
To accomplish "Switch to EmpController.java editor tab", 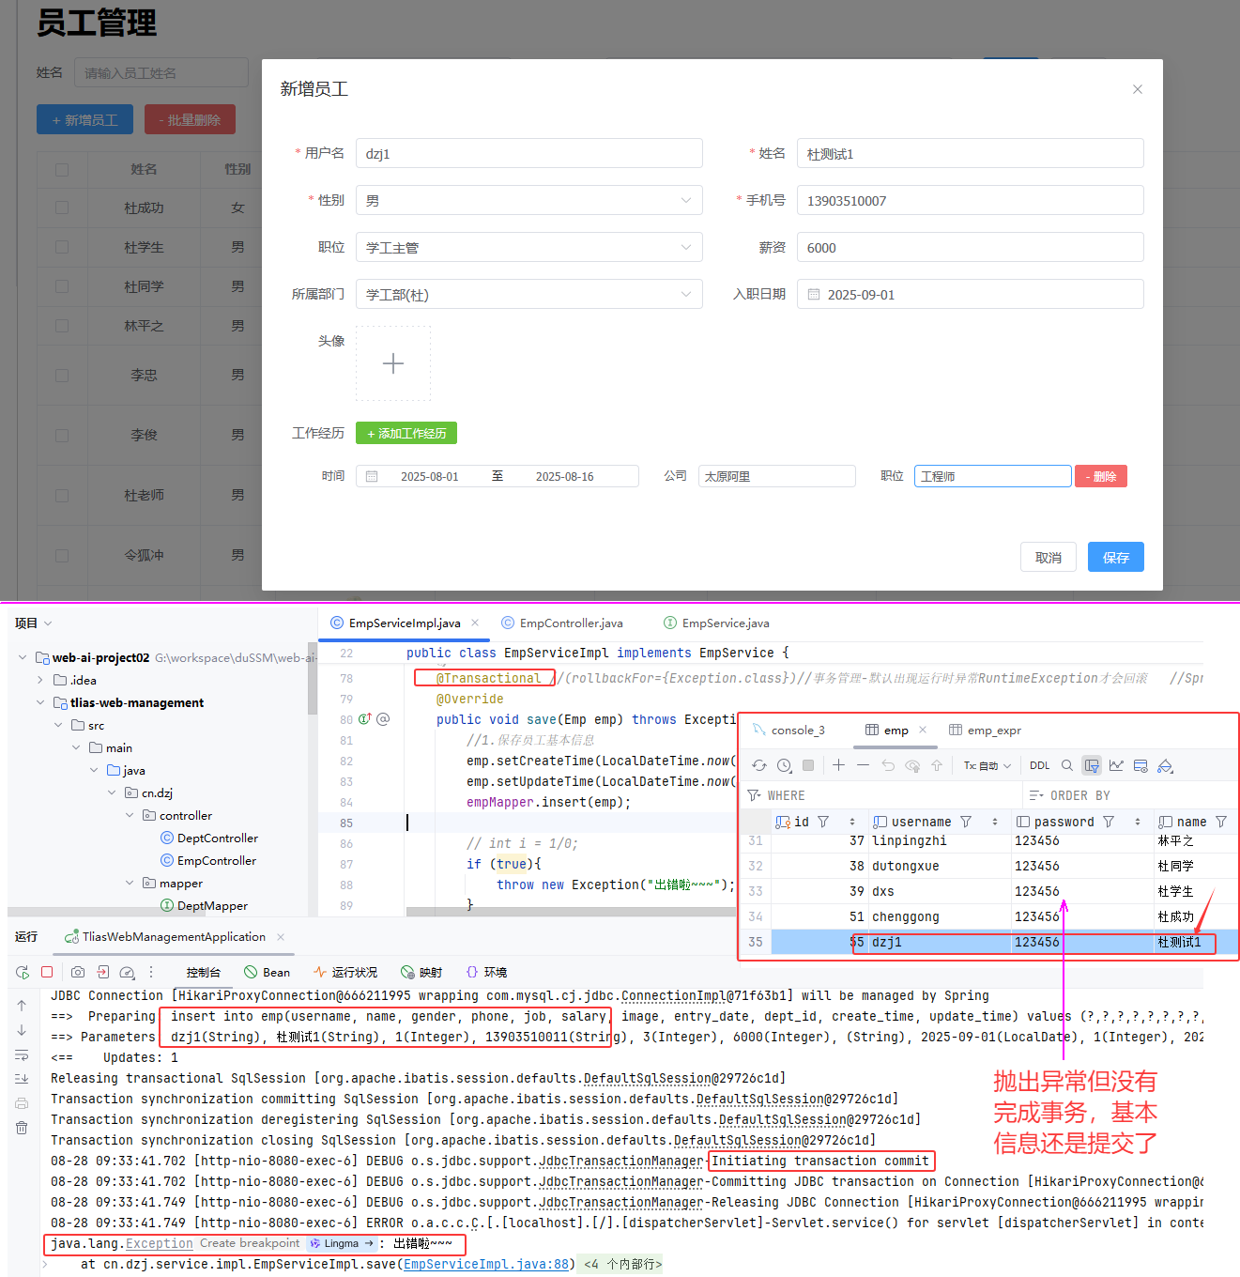I will [571, 623].
